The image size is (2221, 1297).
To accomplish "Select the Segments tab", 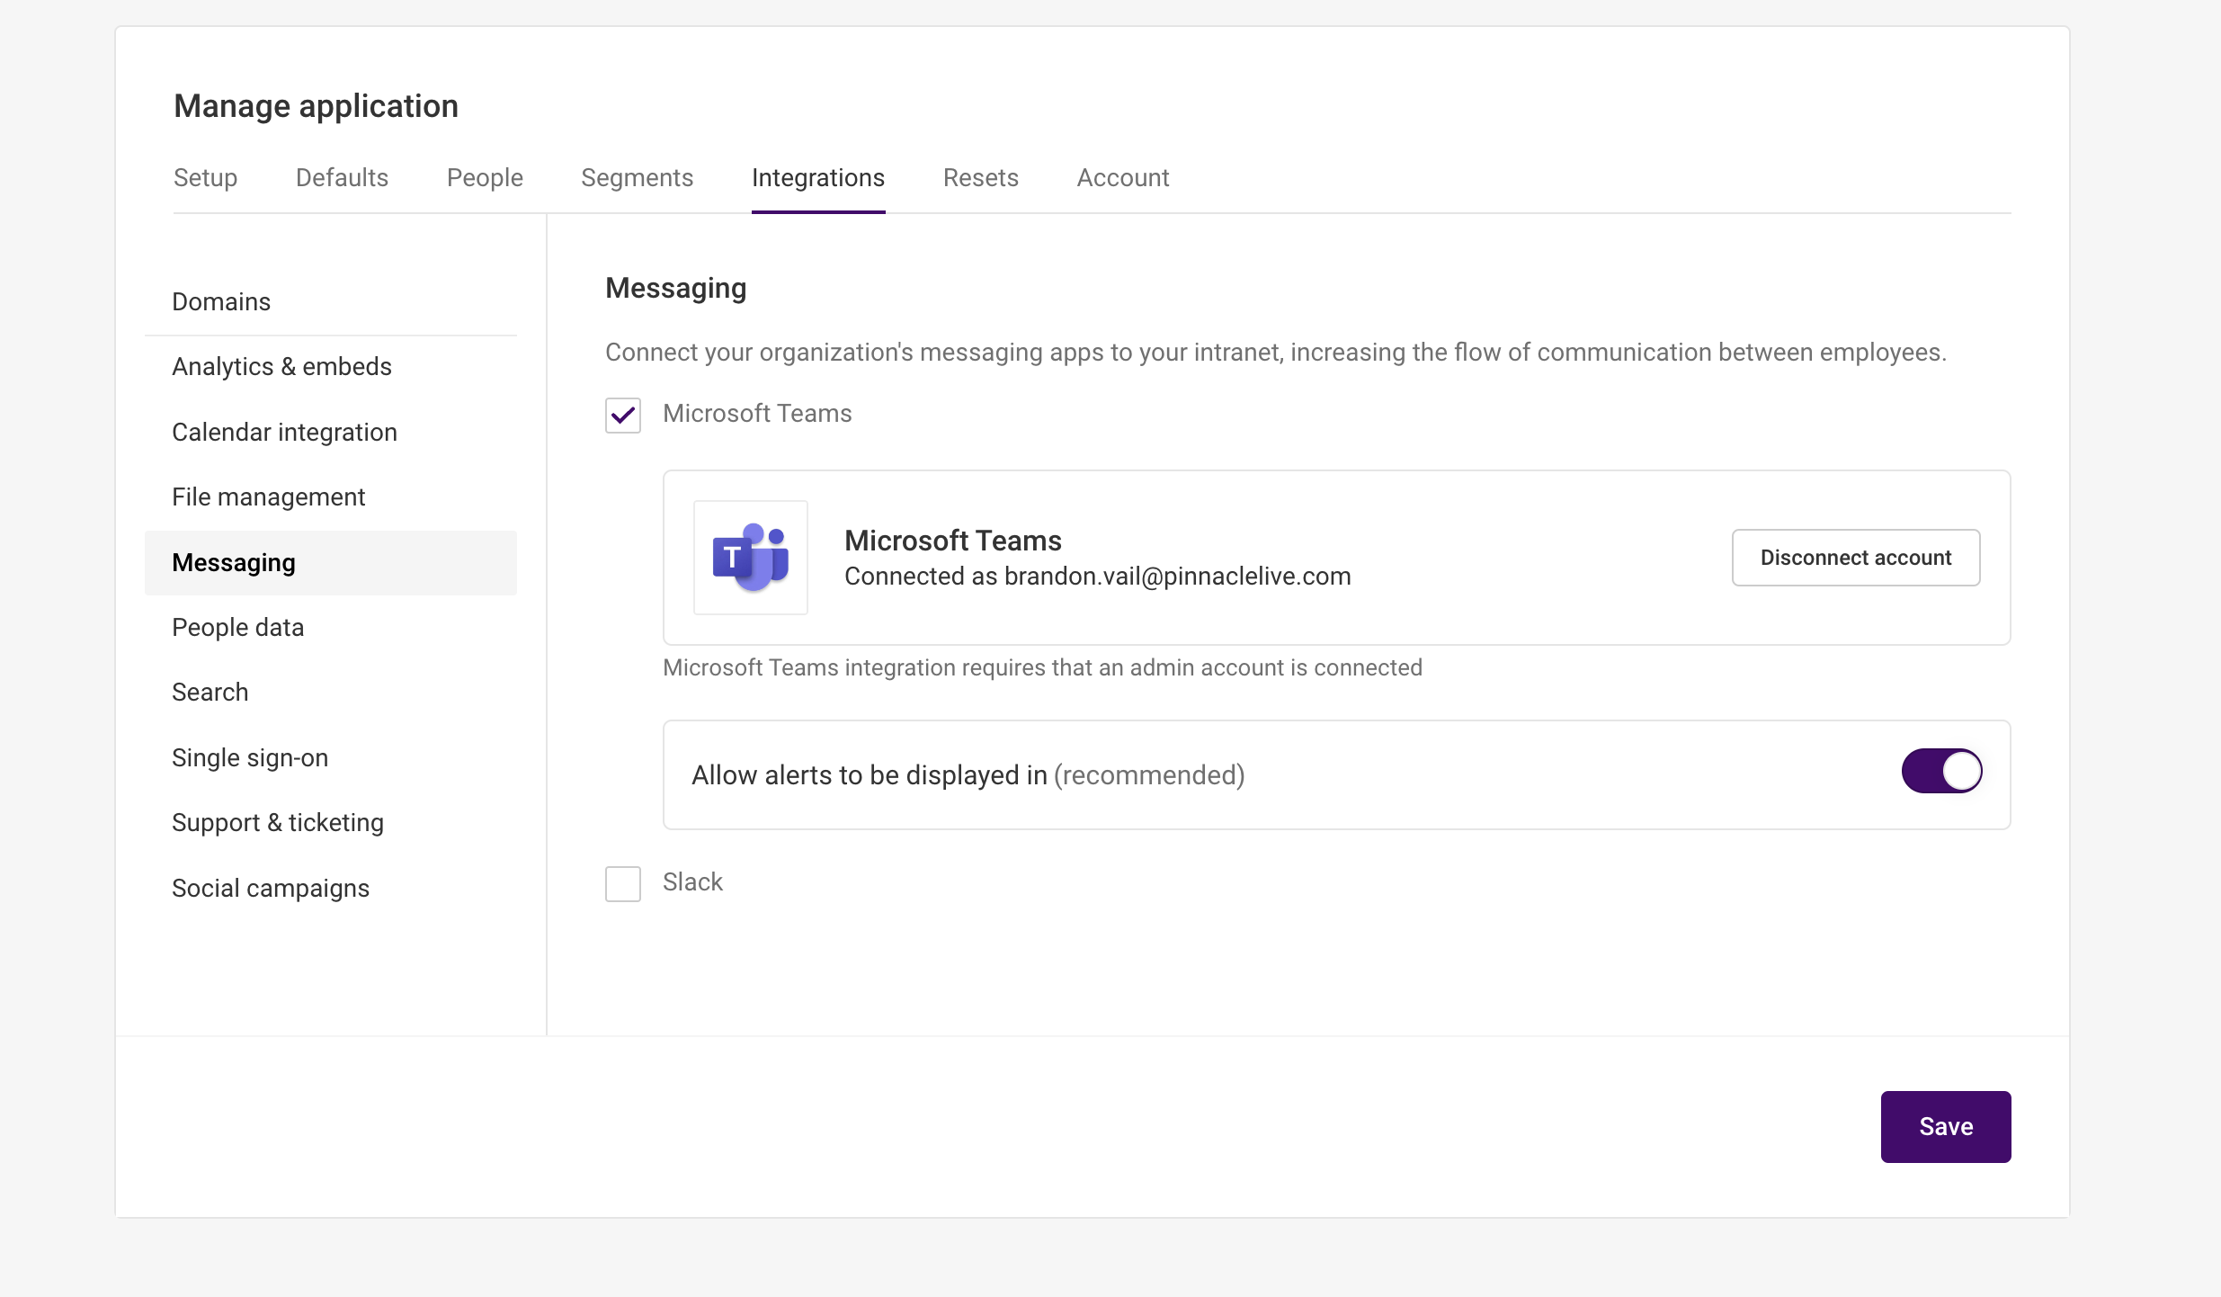I will pos(638,178).
